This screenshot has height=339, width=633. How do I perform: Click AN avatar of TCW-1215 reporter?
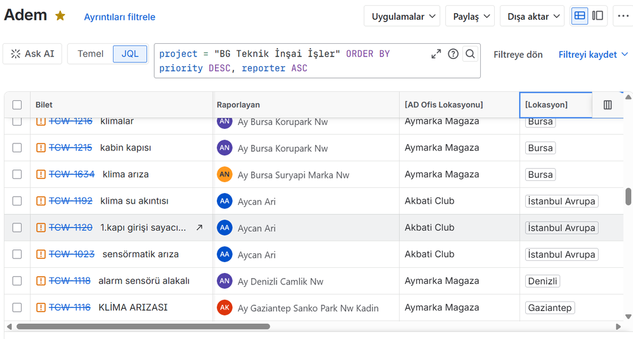point(225,147)
